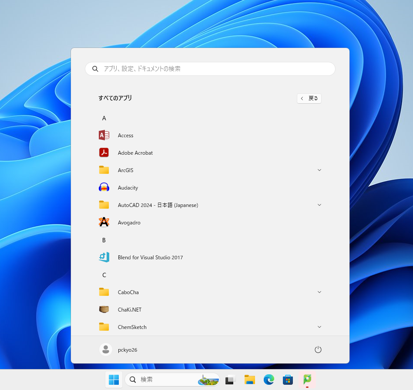Launch Avogadro via its icon
Image resolution: width=413 pixels, height=390 pixels.
[104, 222]
